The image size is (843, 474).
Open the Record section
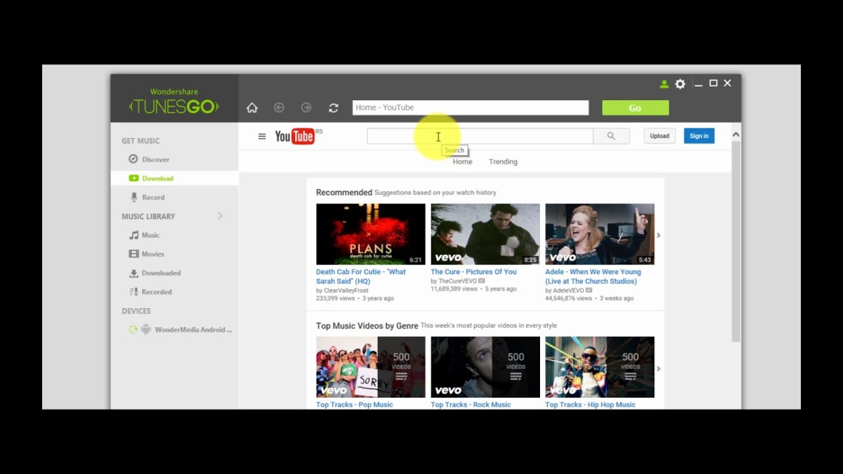[153, 197]
